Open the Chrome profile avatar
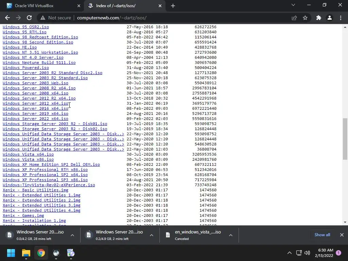The image size is (348, 261). pos(330,18)
